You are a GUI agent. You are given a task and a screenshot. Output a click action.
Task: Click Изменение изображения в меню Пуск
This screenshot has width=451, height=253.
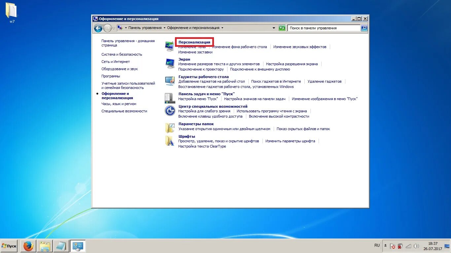325,99
